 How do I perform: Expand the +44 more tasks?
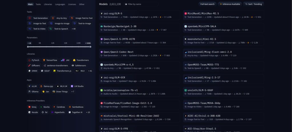(x=73, y=29)
